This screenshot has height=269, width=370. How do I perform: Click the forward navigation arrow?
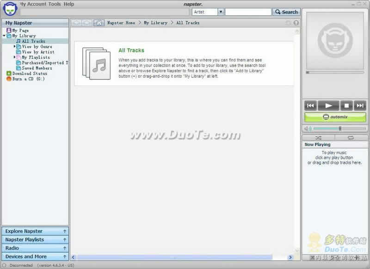point(87,23)
